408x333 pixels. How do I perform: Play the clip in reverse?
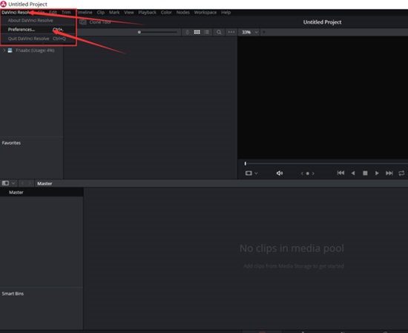coord(353,173)
